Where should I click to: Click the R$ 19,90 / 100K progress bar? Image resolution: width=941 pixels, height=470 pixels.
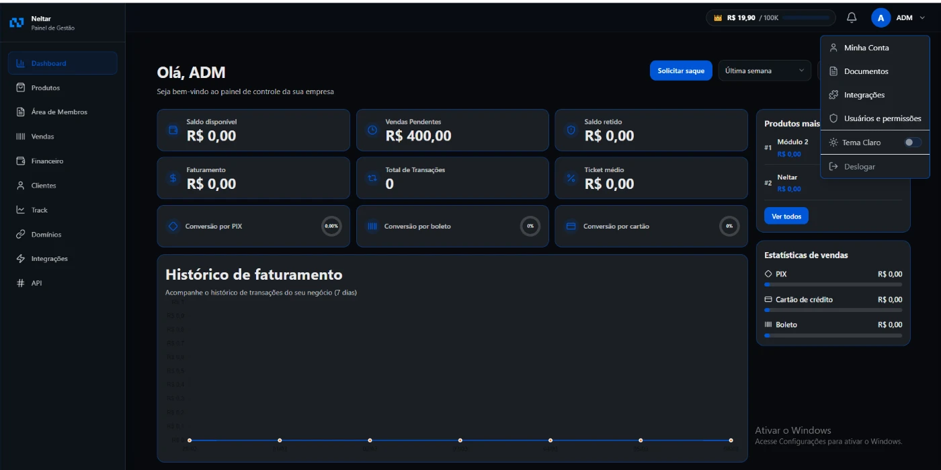pyautogui.click(x=805, y=18)
